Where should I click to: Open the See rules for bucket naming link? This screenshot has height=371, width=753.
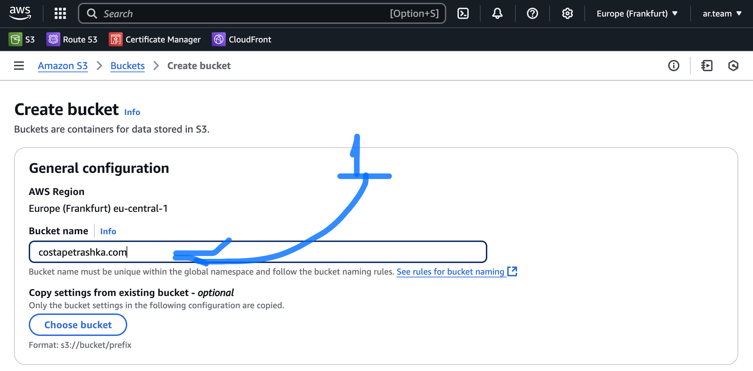click(450, 272)
